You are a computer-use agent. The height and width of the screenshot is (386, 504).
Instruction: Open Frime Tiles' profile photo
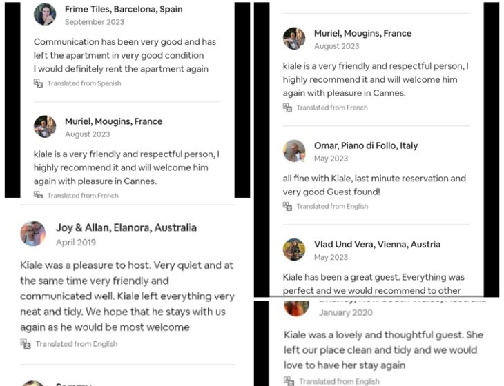point(45,14)
